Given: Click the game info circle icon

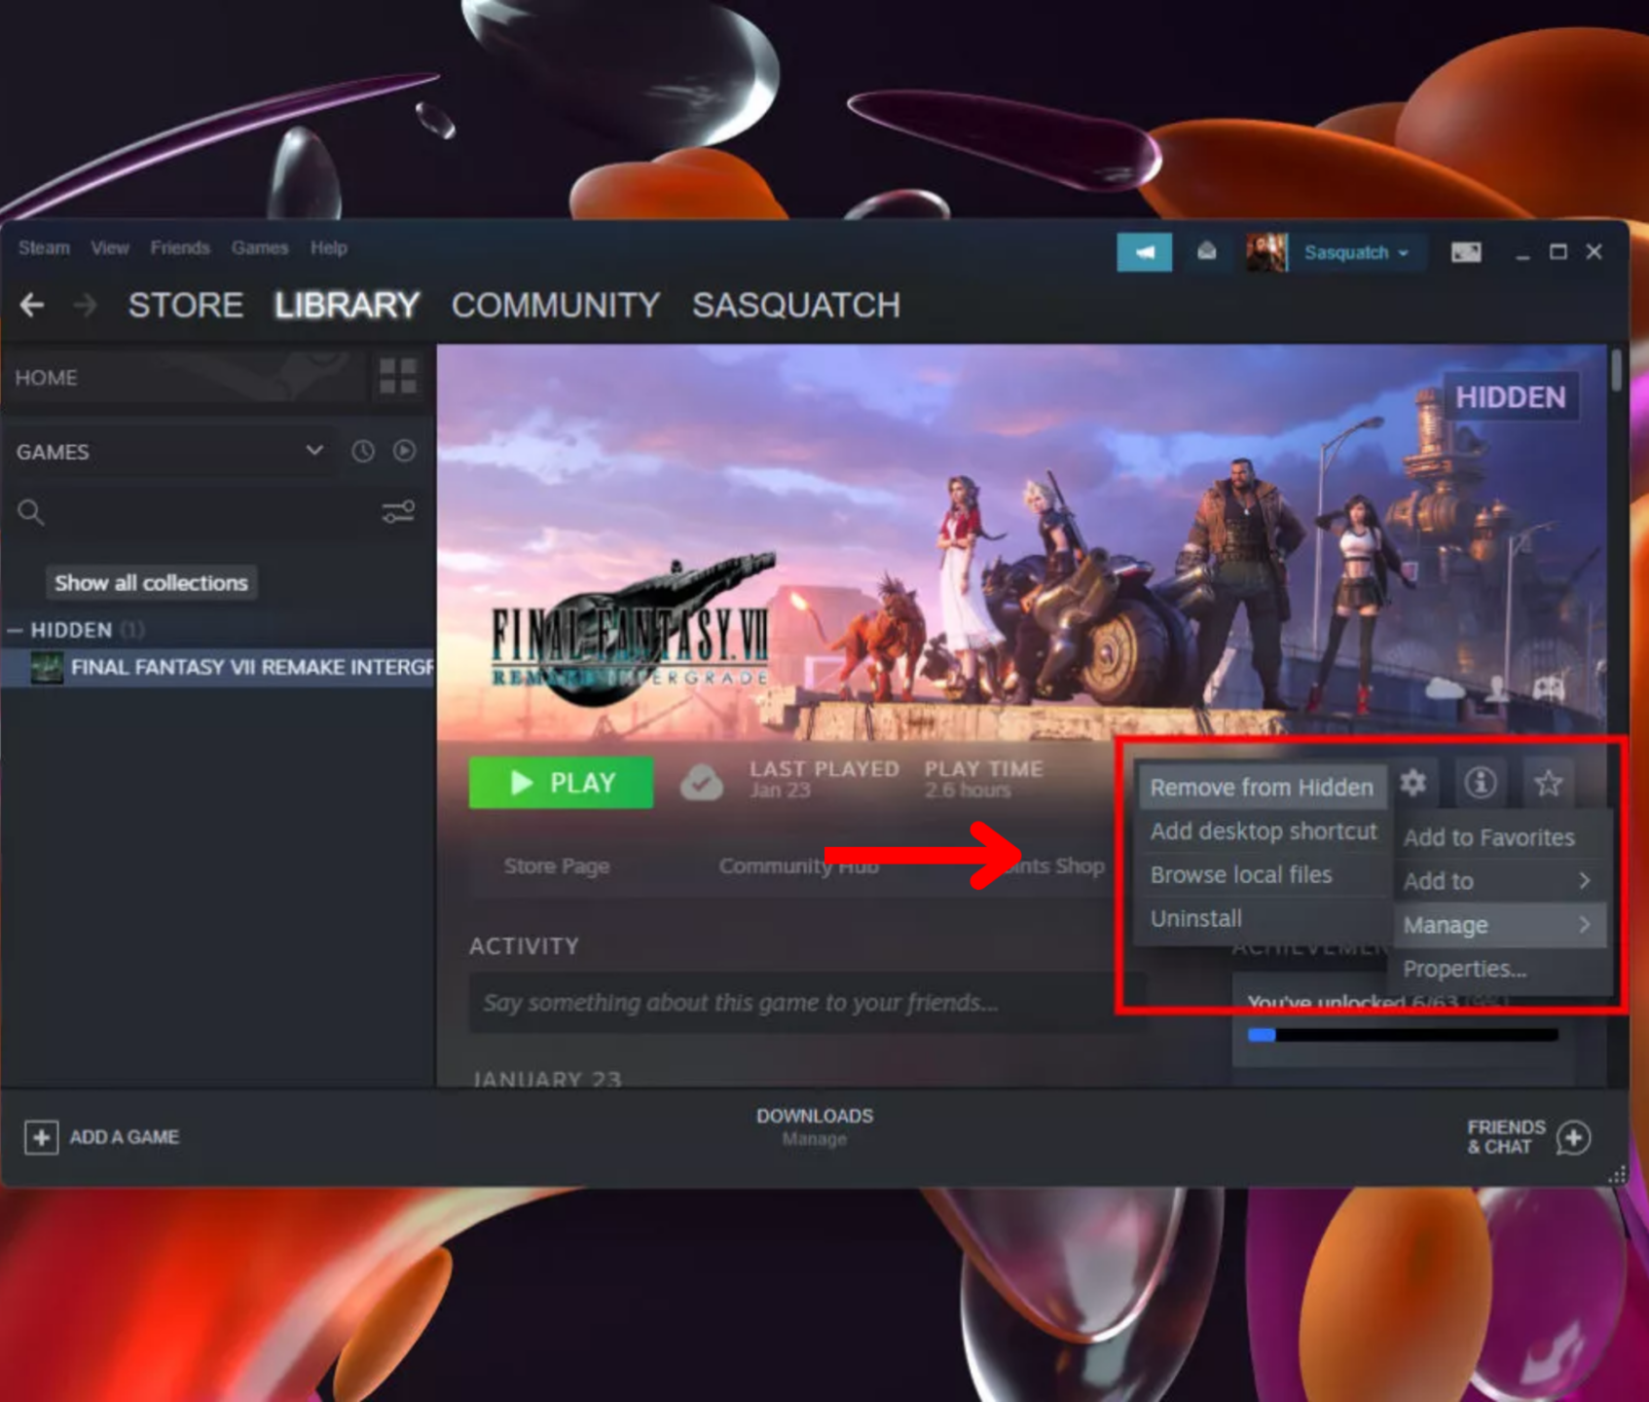Looking at the screenshot, I should tap(1480, 783).
